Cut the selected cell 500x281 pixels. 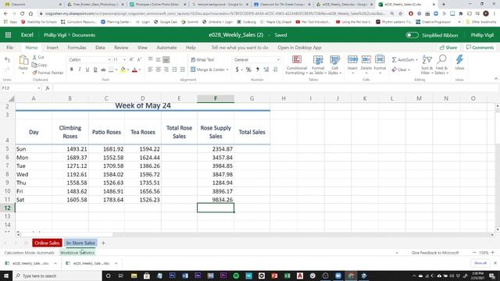38,57
